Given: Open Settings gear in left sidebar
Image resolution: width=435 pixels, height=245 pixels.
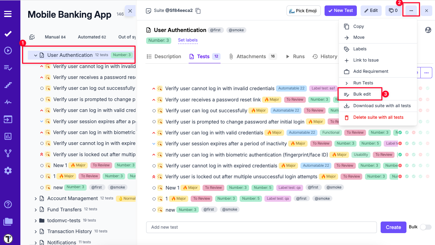Looking at the screenshot, I should pos(8,170).
